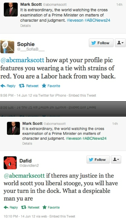Viewport: 126px width, 219px height.
Task: Open Mark Scott's avatar in top tweet
Action: click(11, 10)
